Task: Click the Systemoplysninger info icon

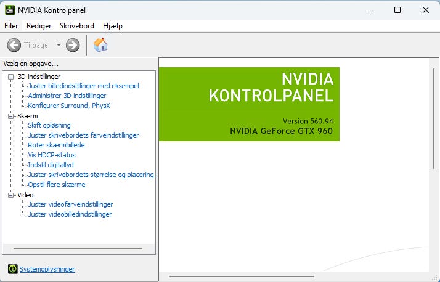Action: click(12, 269)
